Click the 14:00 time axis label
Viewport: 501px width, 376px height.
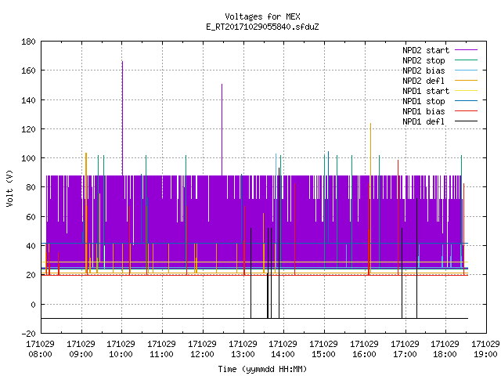pyautogui.click(x=283, y=354)
